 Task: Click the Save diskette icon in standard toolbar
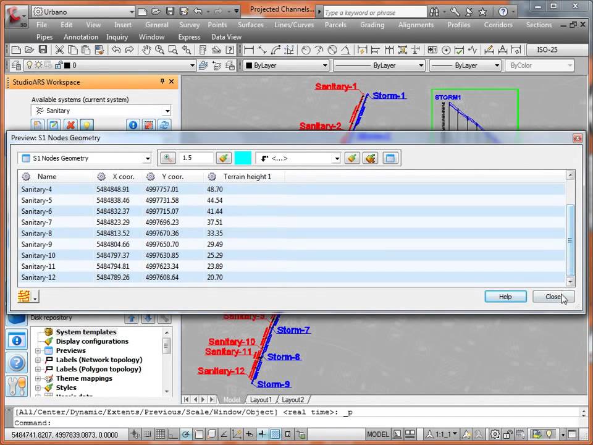(43, 49)
